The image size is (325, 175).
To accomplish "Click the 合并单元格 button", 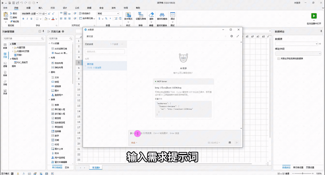I will (87, 18).
